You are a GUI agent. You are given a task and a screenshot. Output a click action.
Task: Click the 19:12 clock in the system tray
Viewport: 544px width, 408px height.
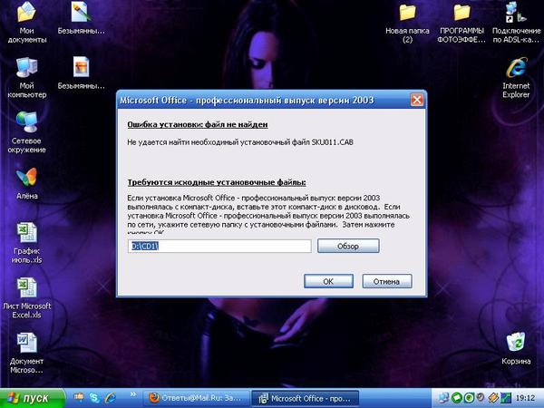point(525,398)
